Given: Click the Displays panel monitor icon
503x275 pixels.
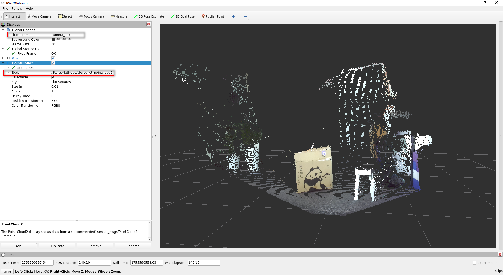Looking at the screenshot, I should (3, 24).
